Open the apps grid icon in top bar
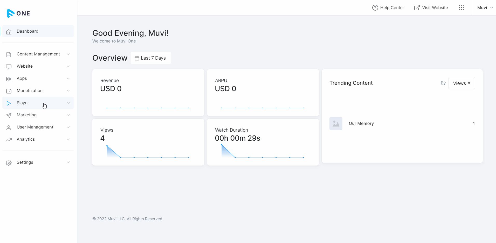496x243 pixels. pyautogui.click(x=461, y=8)
